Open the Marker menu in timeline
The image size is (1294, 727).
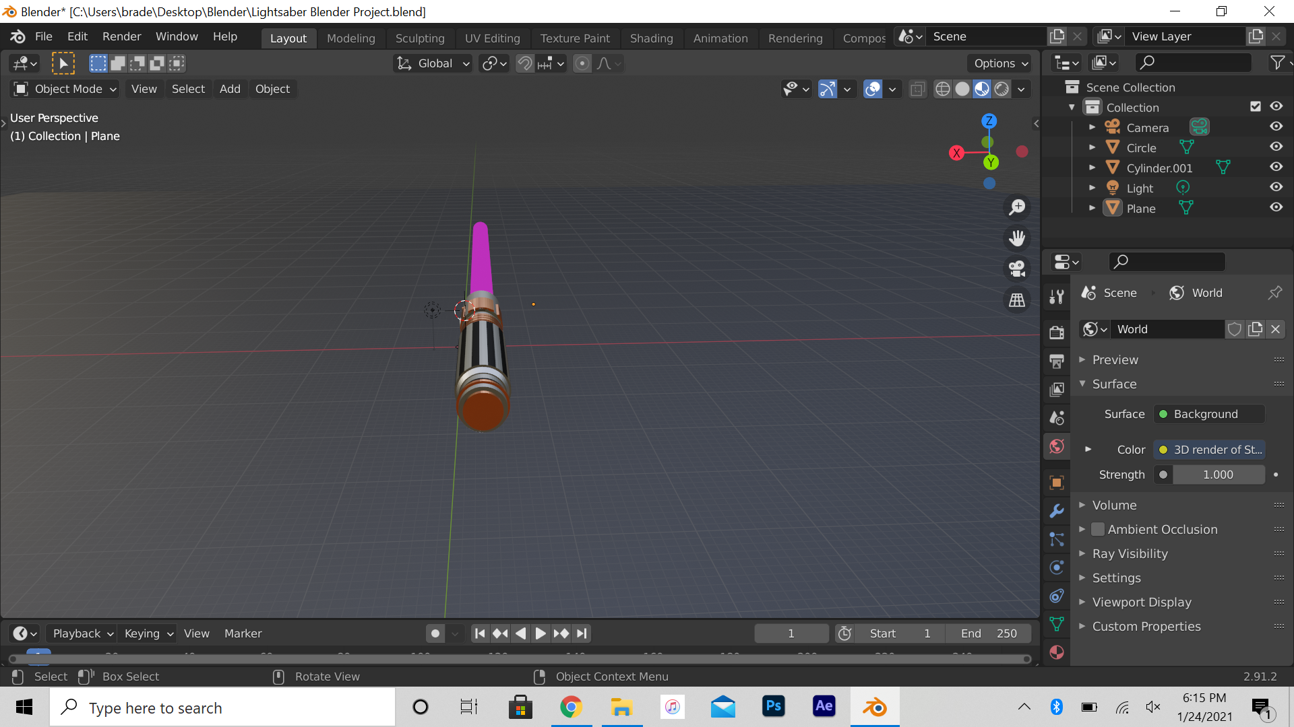[x=243, y=633]
